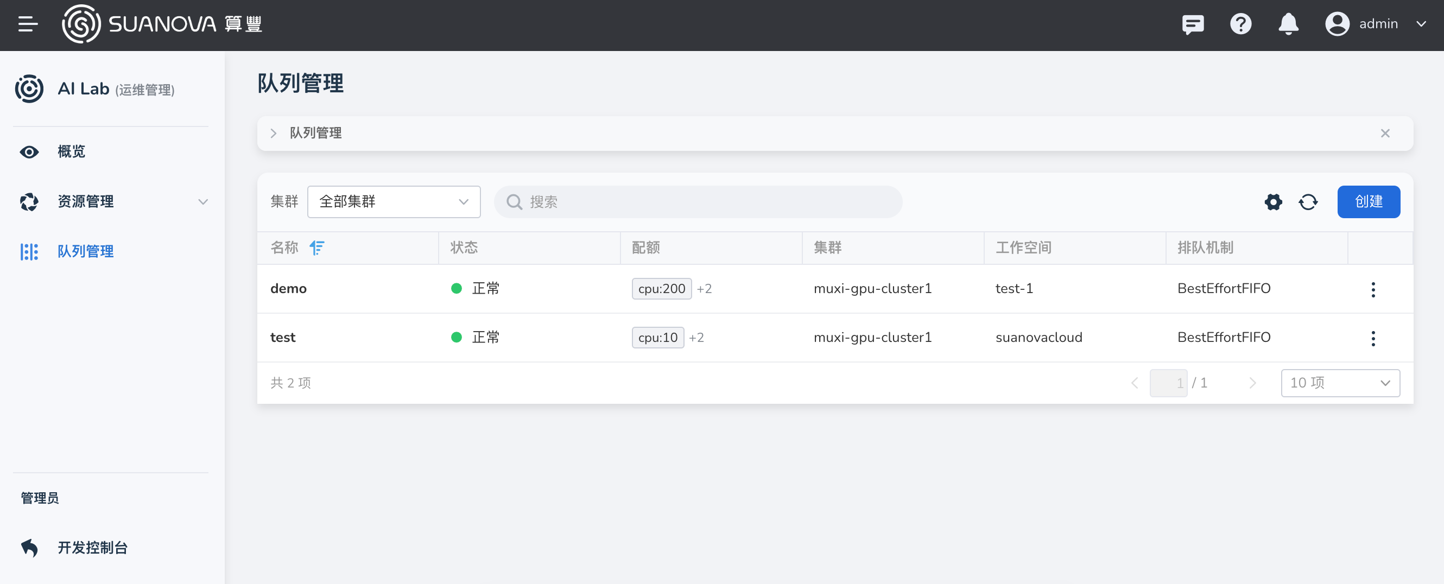Expand the admin account dropdown arrow
This screenshot has height=584, width=1444.
[1421, 24]
